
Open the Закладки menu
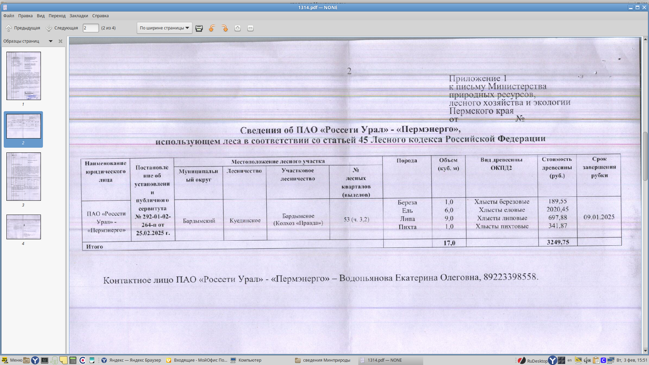click(x=79, y=16)
